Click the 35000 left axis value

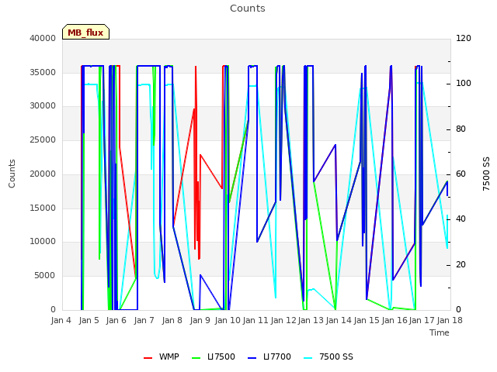(x=43, y=72)
